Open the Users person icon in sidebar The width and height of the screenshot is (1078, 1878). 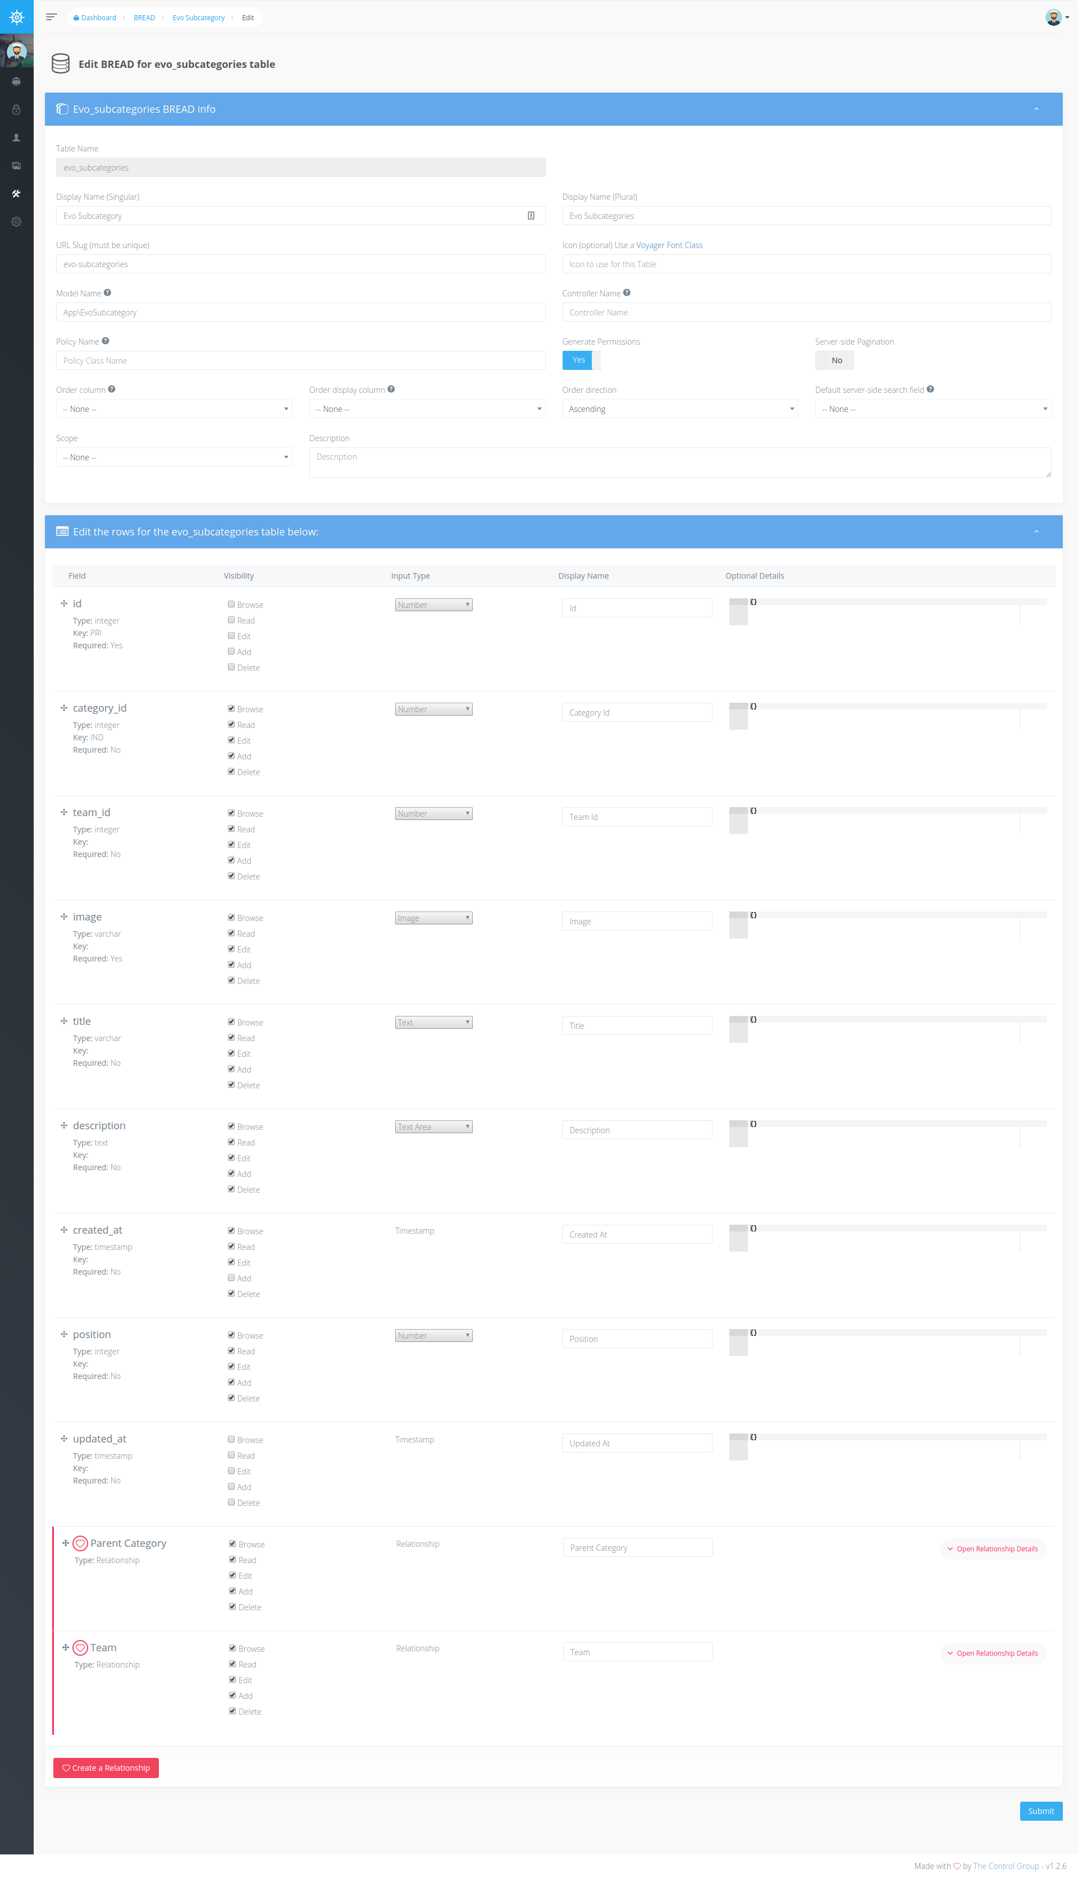[x=16, y=138]
